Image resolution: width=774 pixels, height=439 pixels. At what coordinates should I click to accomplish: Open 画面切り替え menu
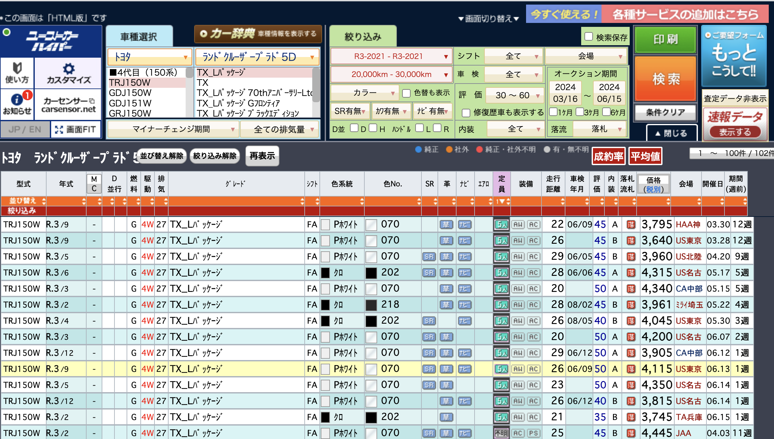tap(489, 19)
